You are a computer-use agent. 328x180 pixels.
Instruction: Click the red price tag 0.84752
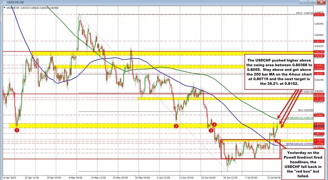click(319, 15)
